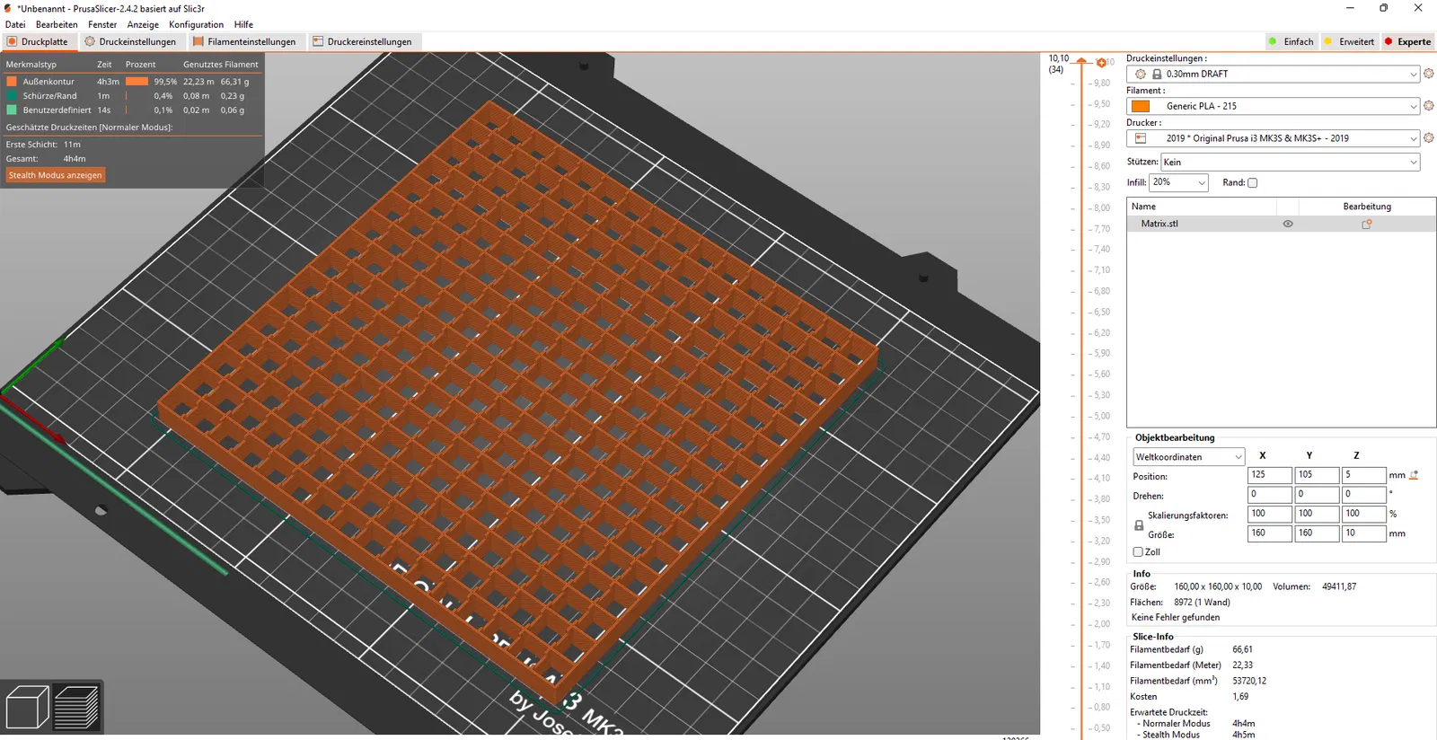Click the 'Keine Fehler gefunden' info text

pos(1176,618)
